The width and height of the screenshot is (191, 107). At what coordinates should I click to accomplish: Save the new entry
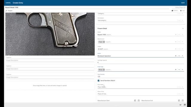pos(183,3)
